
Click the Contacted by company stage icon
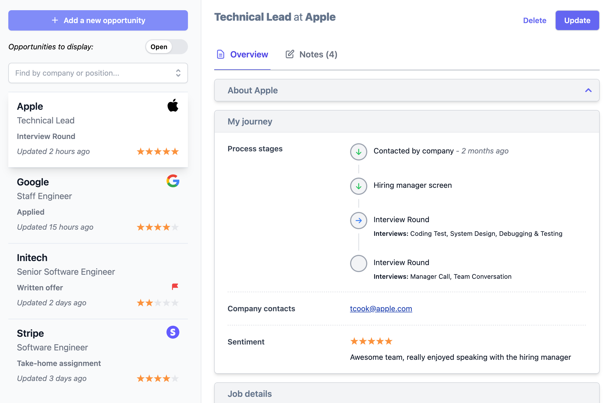click(358, 152)
